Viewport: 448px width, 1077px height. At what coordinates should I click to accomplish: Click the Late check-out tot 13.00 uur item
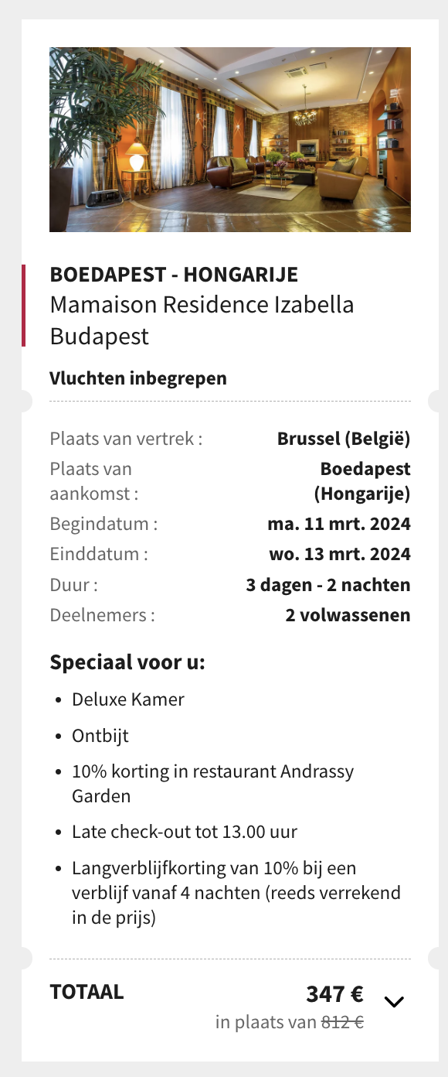pyautogui.click(x=185, y=832)
